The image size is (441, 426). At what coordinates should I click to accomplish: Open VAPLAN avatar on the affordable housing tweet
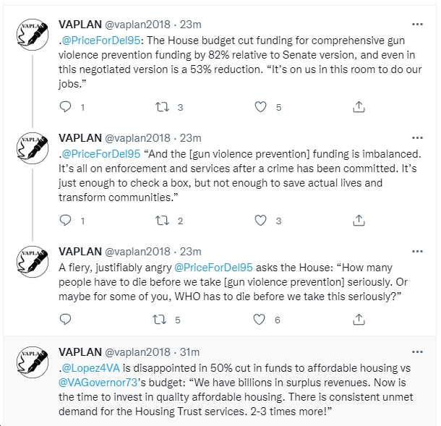pos(33,362)
